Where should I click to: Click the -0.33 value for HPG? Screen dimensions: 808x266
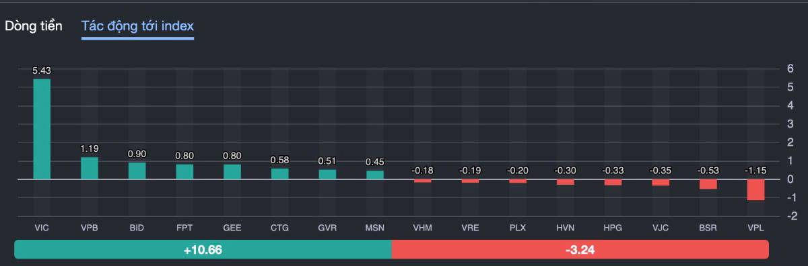point(613,171)
